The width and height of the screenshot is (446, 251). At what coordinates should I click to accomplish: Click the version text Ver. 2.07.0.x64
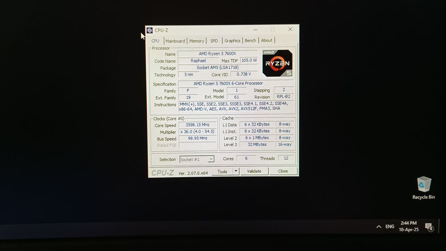[x=193, y=173]
